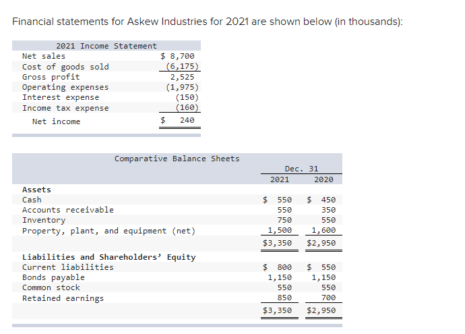Click the 'Operating expenses' label
Screen dimensions: 465x334
(65, 87)
